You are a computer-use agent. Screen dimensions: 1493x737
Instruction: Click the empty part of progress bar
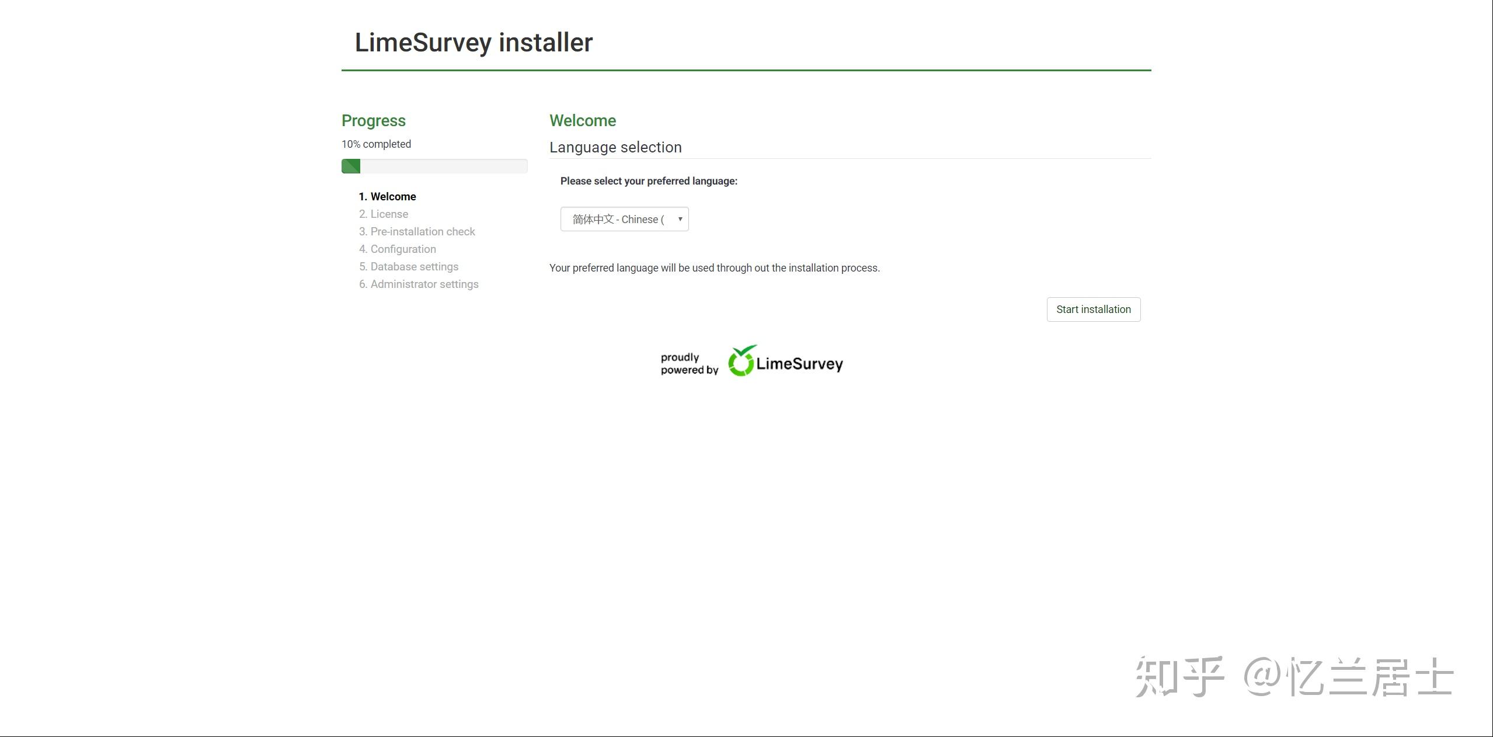pos(444,166)
